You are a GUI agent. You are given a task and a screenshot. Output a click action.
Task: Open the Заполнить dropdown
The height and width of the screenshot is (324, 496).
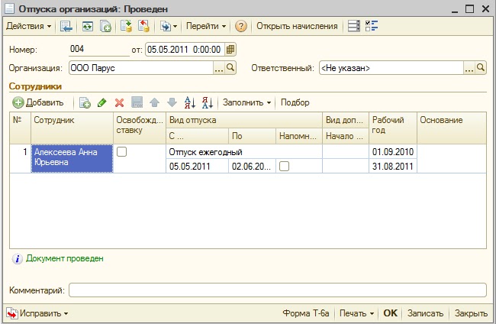click(246, 102)
